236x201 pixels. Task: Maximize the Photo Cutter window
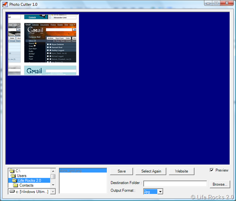pos(216,3)
